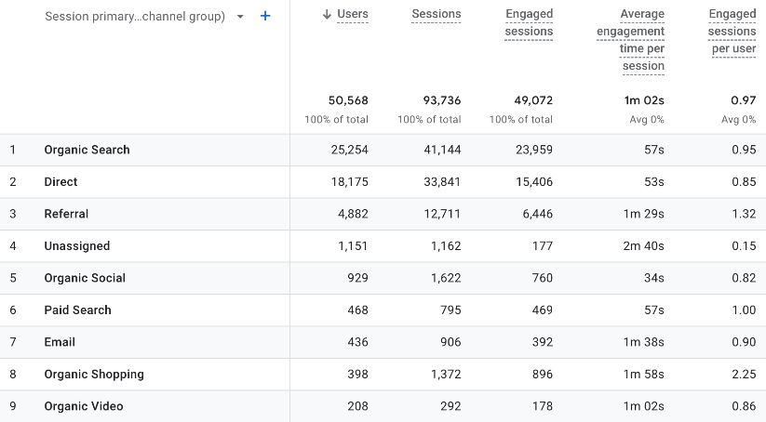766x422 pixels.
Task: Click the Engaged sessions column header
Action: (529, 22)
